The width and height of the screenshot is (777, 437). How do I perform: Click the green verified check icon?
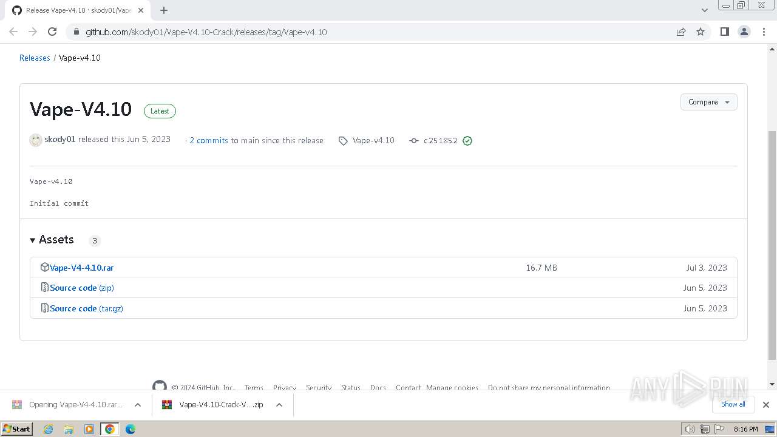coord(467,141)
